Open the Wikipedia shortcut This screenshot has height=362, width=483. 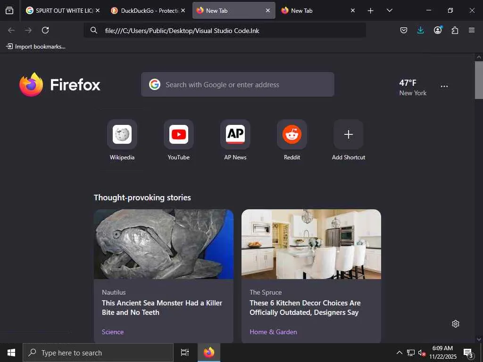tap(122, 140)
